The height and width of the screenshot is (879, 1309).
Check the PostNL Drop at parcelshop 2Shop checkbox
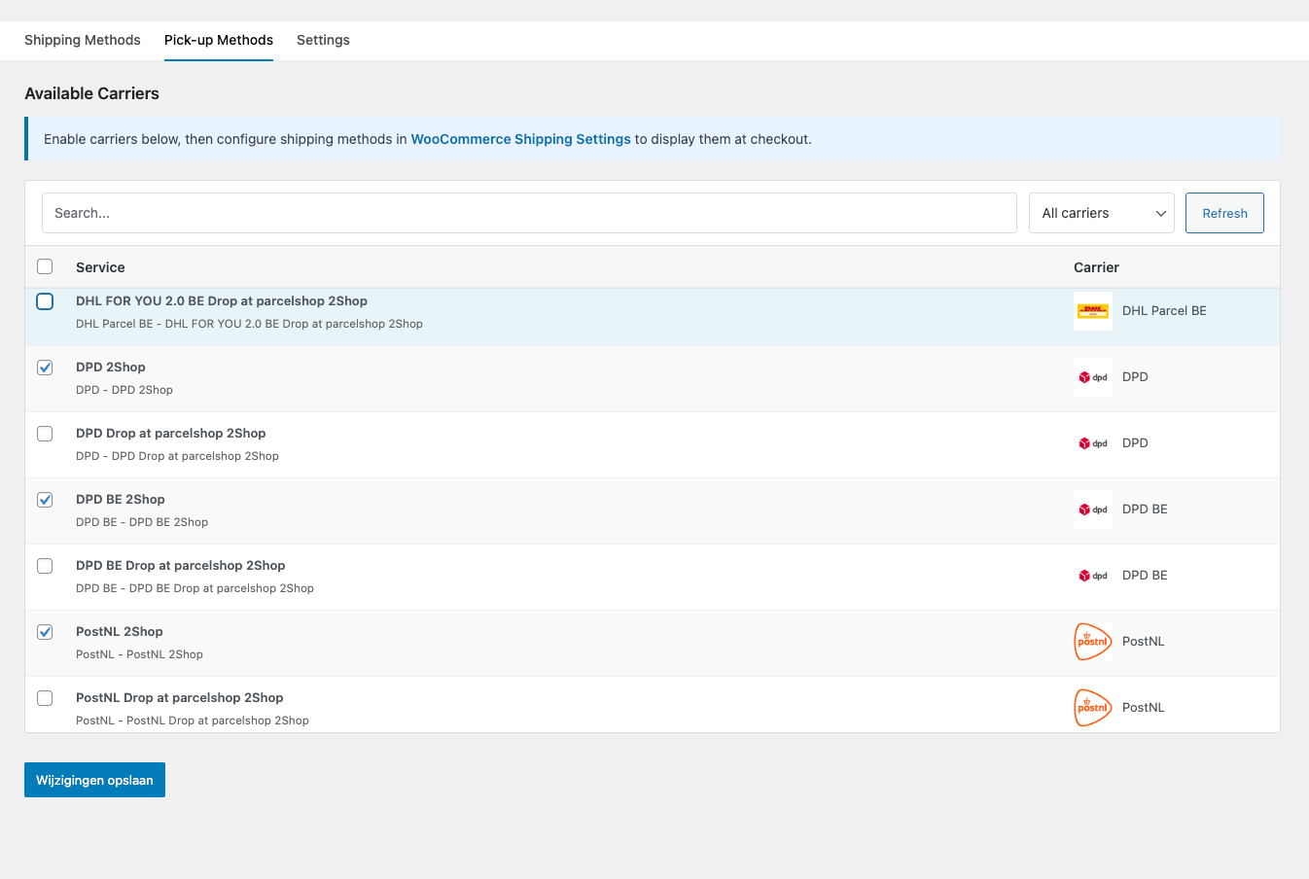point(45,698)
